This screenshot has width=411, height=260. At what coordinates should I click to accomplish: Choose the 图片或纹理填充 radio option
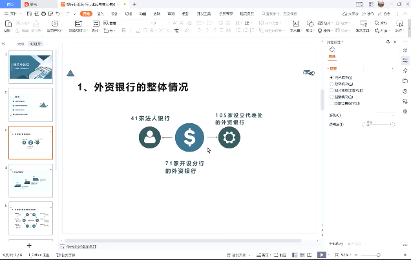[332, 90]
